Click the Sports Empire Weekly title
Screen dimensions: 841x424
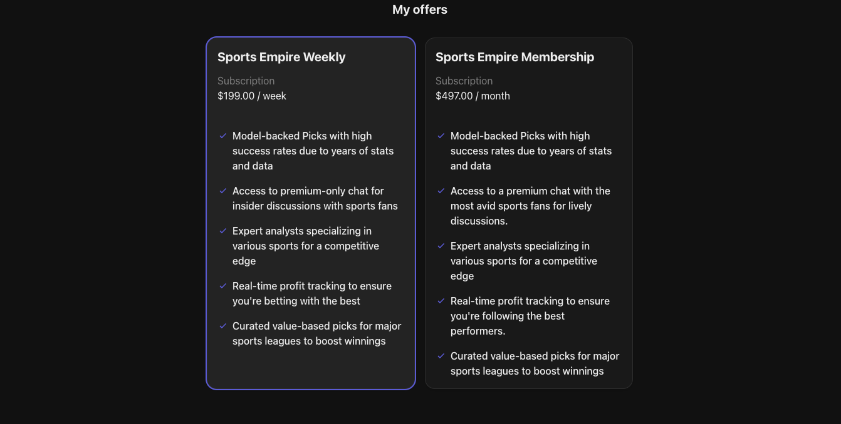pyautogui.click(x=281, y=57)
